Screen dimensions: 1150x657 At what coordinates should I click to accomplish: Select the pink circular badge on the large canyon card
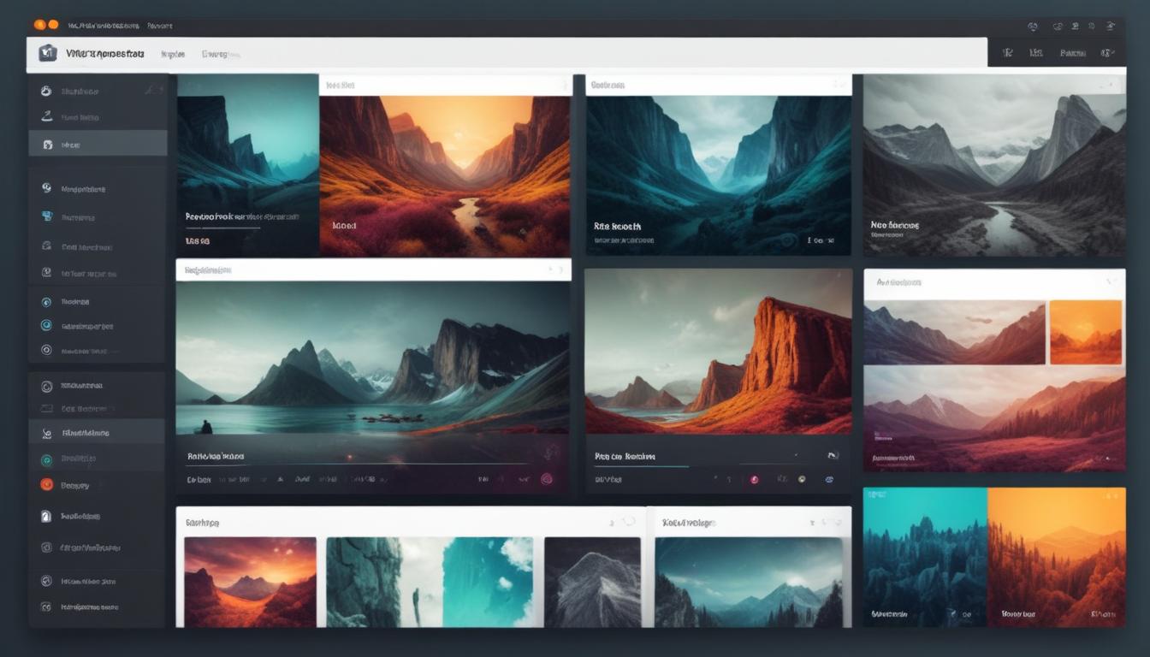pyautogui.click(x=547, y=478)
